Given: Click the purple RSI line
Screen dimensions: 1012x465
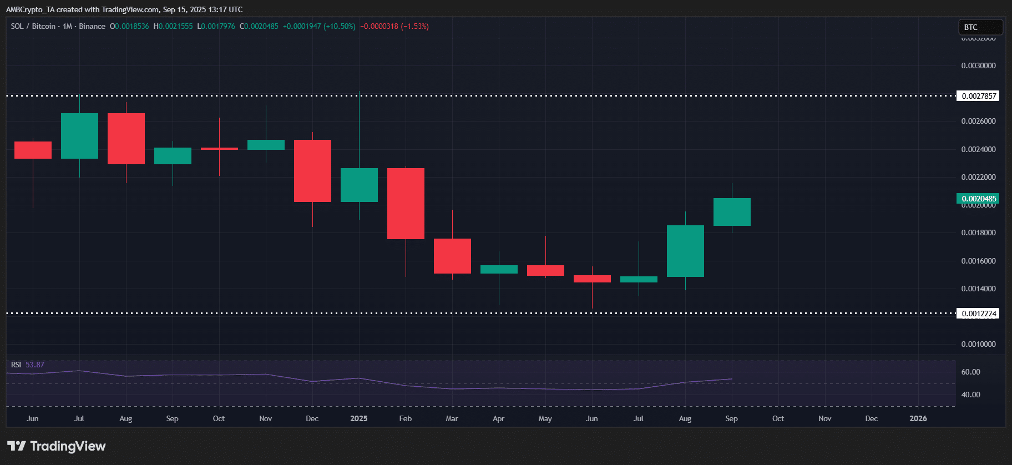Looking at the screenshot, I should click(369, 381).
